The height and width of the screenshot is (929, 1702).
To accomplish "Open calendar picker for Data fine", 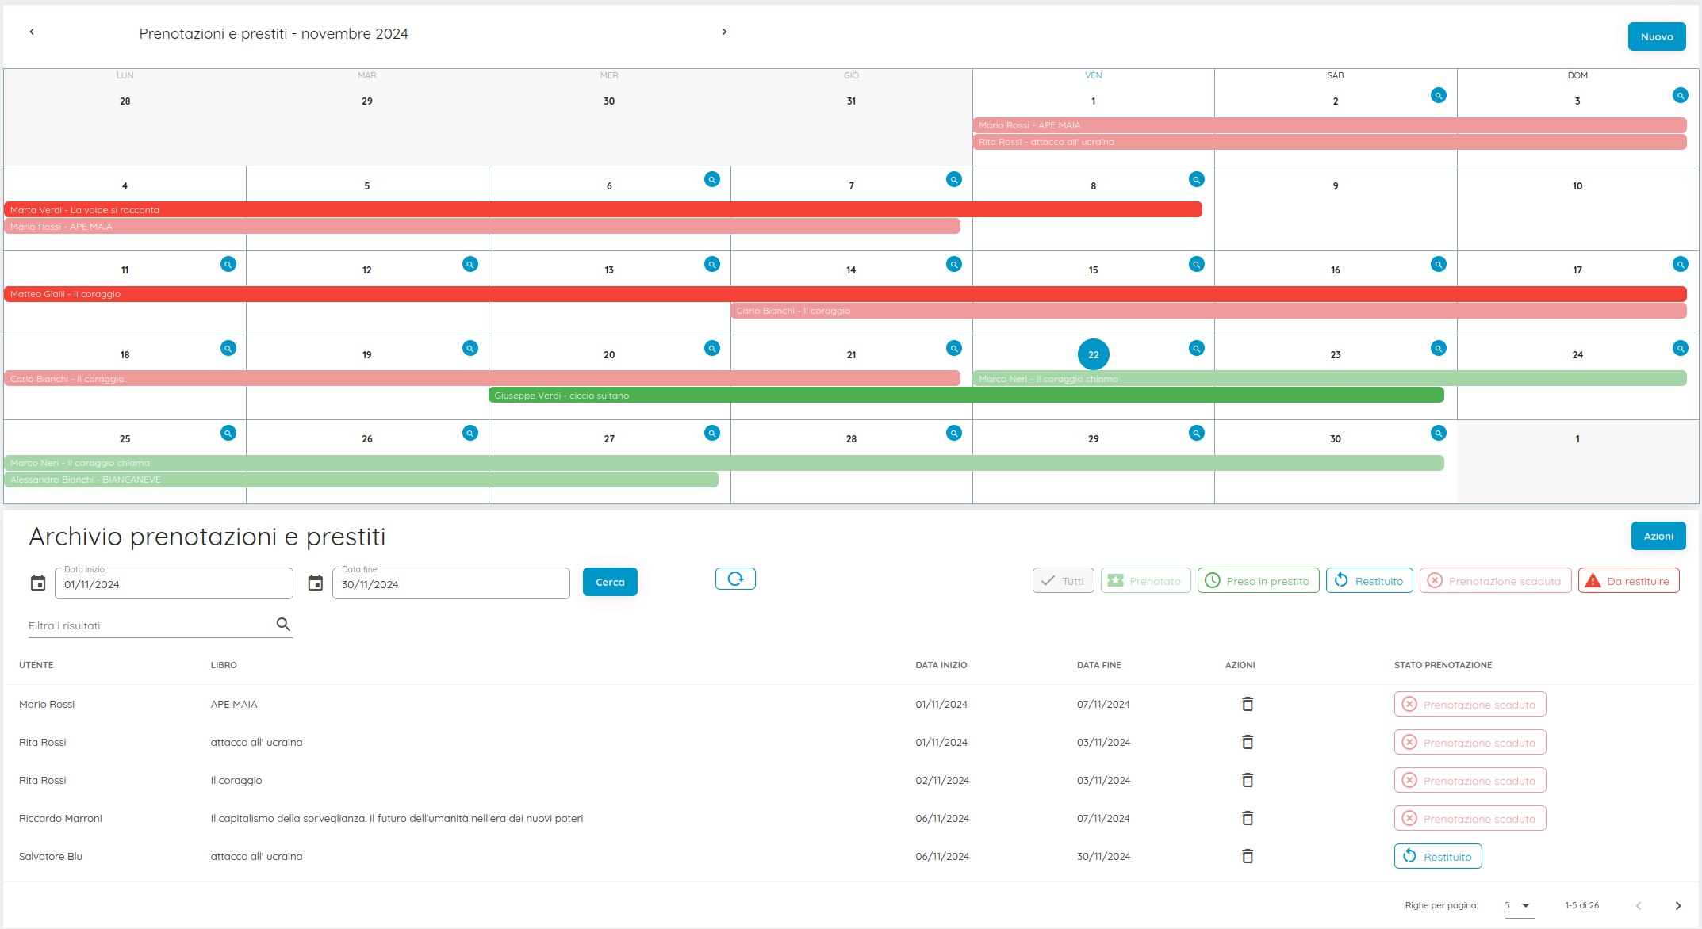I will click(316, 583).
